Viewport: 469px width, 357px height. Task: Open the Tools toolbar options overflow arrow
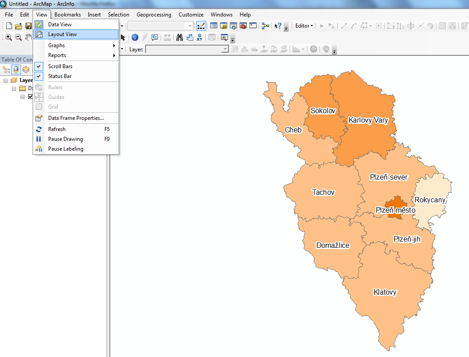pyautogui.click(x=232, y=40)
